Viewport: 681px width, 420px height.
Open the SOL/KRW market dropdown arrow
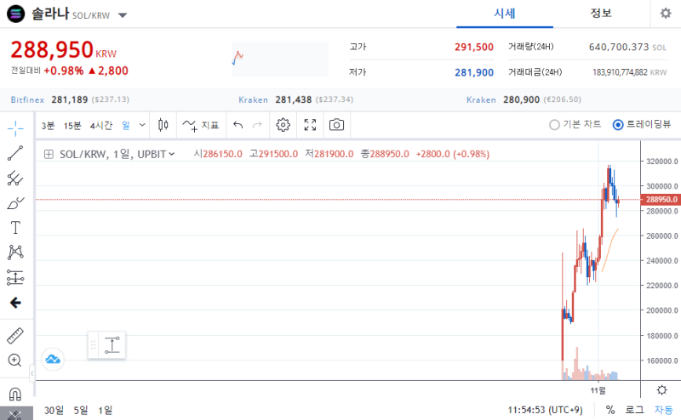click(123, 15)
